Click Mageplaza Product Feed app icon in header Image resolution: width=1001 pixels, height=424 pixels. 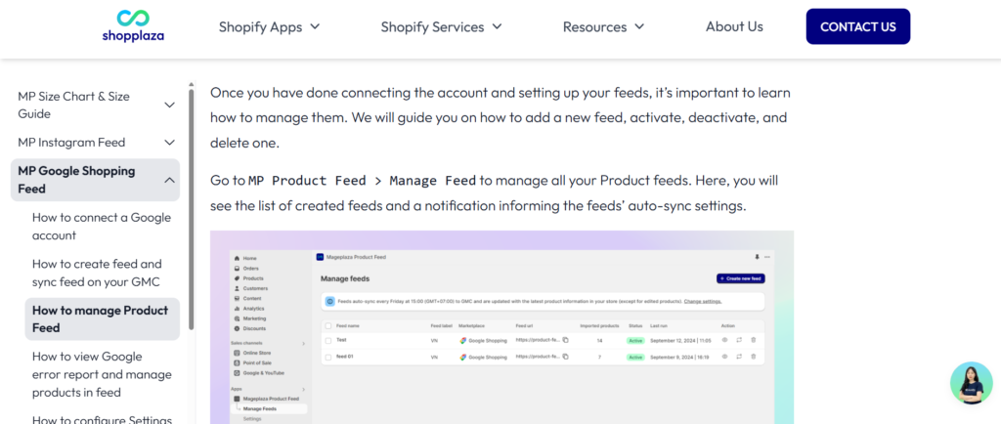pos(320,257)
